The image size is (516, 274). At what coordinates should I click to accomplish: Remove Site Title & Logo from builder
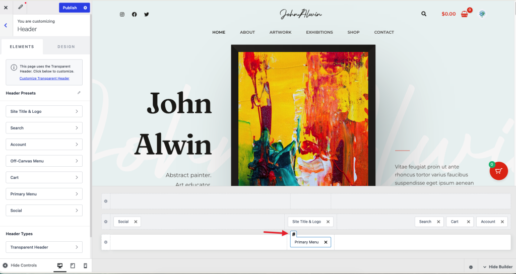328,222
